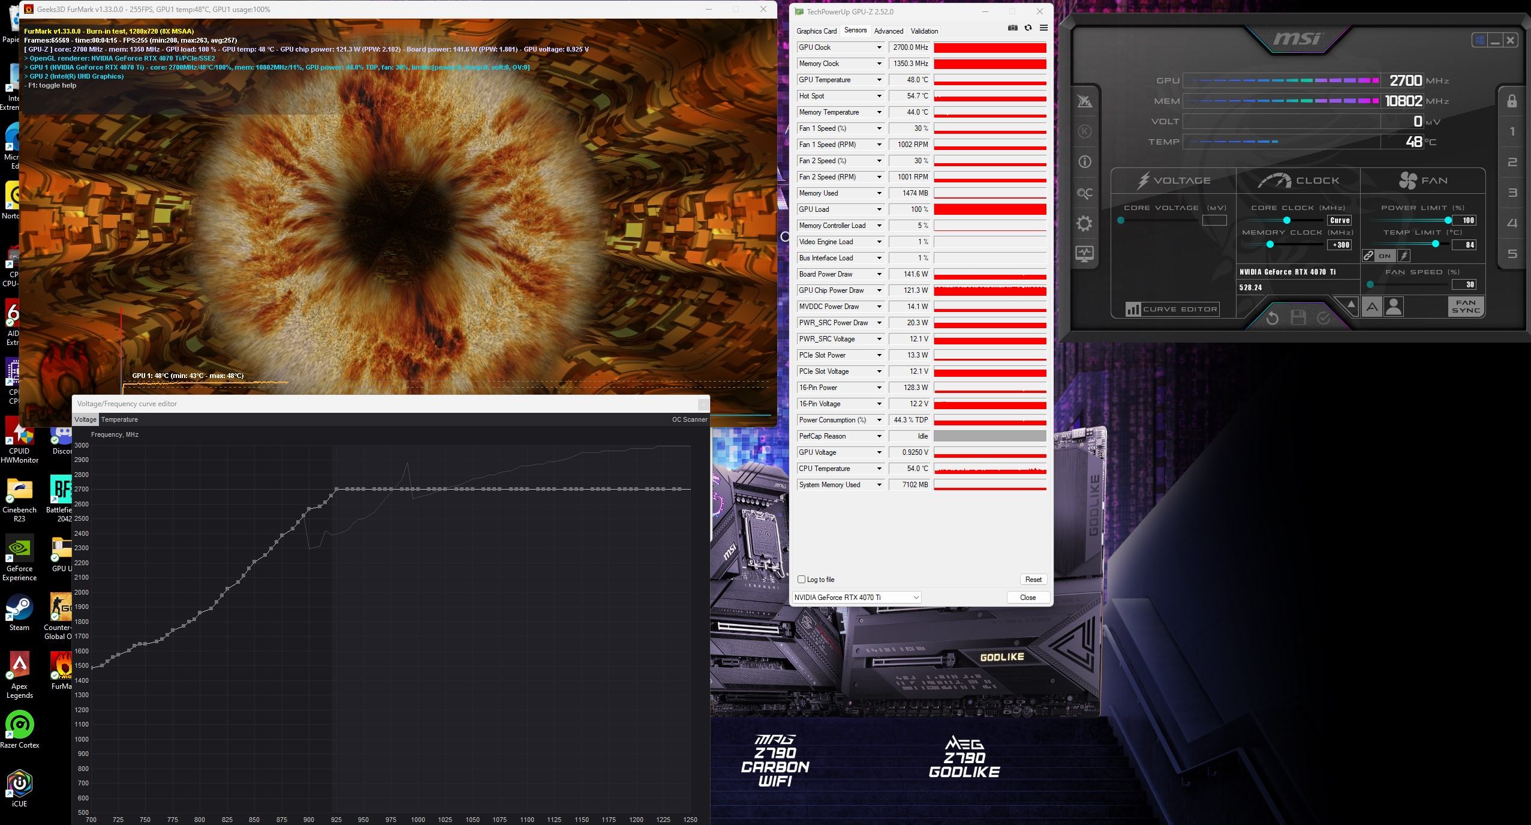Image resolution: width=1531 pixels, height=825 pixels.
Task: Click the power limit 100 value field
Action: click(1463, 220)
